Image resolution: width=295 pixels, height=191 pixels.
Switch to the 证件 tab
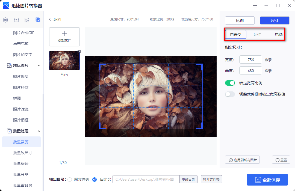(257, 34)
